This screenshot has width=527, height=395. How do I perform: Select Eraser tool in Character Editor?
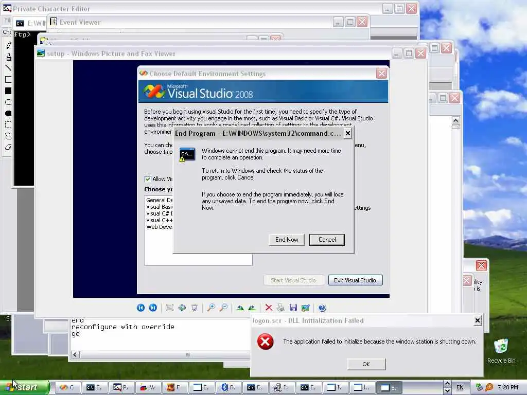coord(8,147)
